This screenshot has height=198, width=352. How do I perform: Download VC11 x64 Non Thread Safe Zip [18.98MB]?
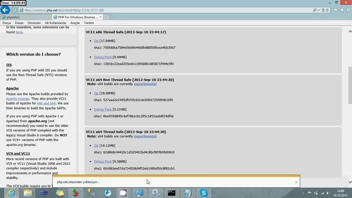click(x=96, y=93)
